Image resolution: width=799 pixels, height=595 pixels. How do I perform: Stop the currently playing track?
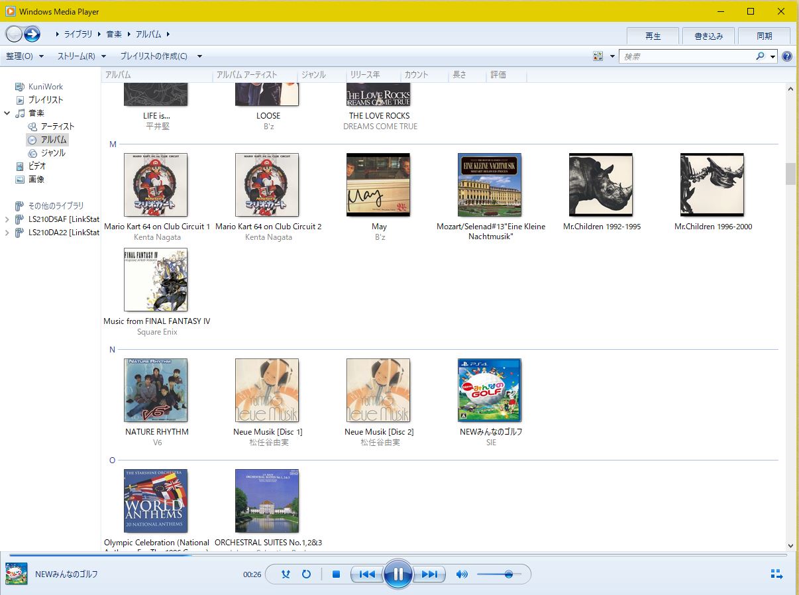coord(336,574)
